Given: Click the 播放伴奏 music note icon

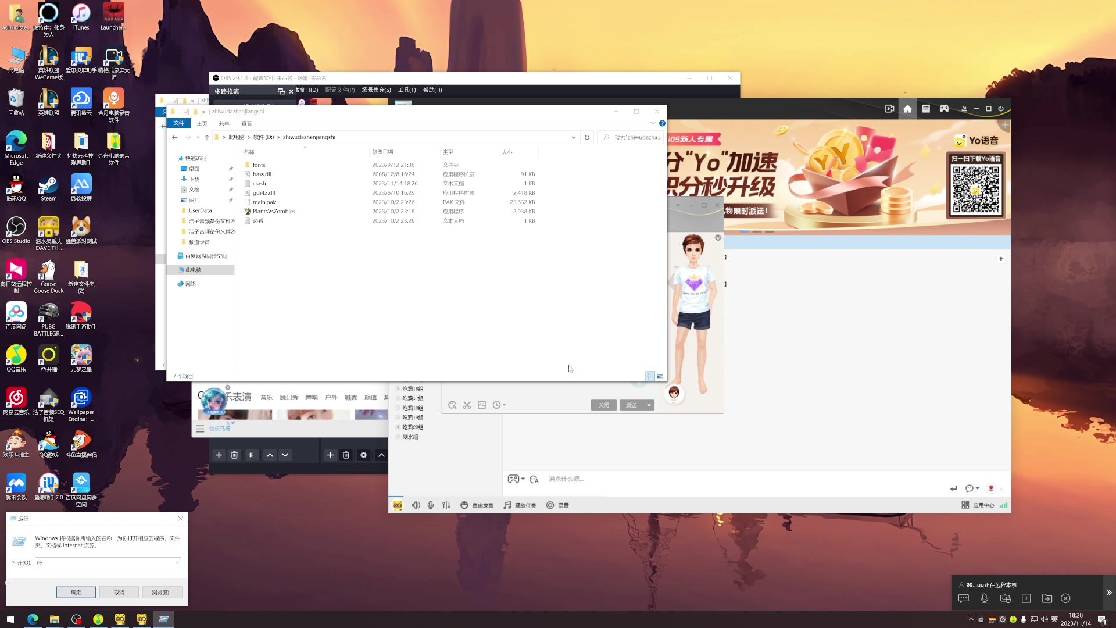Looking at the screenshot, I should pyautogui.click(x=507, y=505).
